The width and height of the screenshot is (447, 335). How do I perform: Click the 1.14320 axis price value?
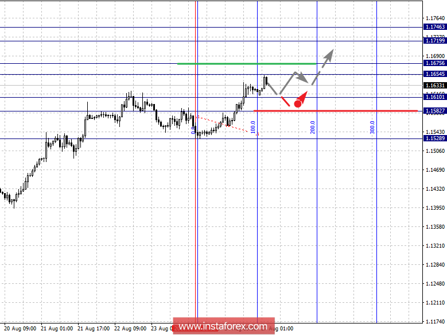(435, 189)
